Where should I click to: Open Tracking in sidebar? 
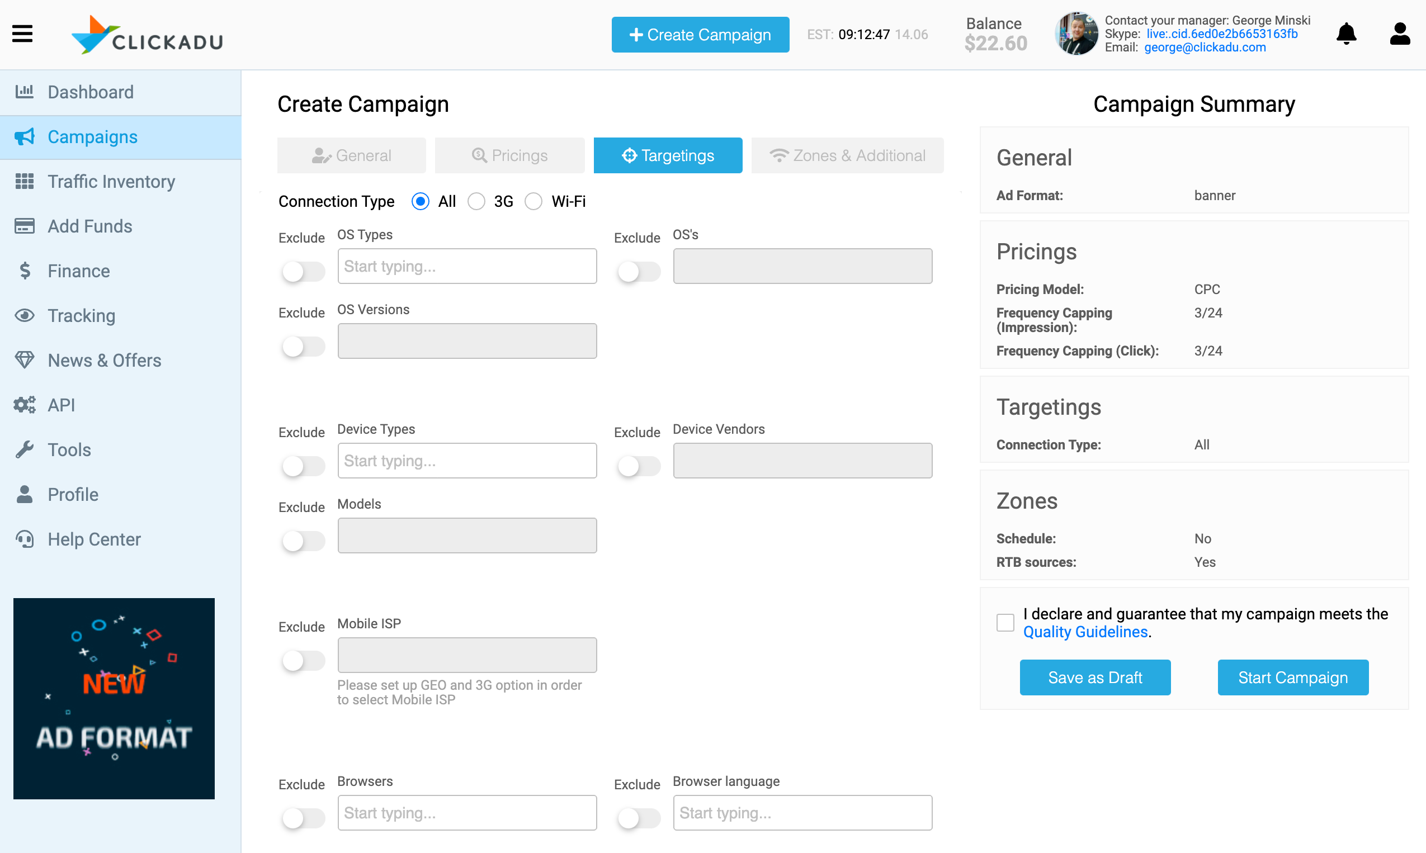pyautogui.click(x=120, y=316)
